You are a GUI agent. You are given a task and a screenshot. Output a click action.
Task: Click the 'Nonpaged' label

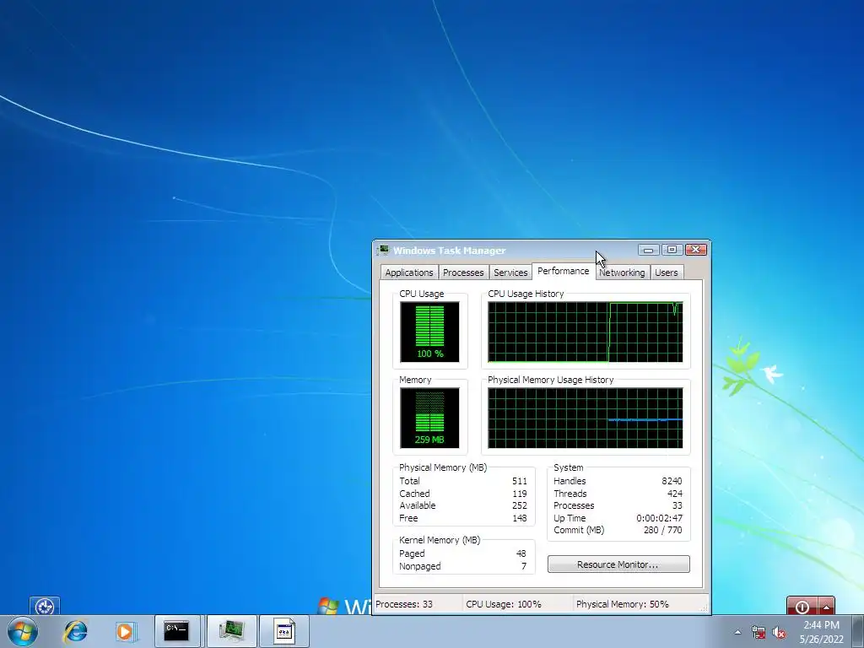coord(420,566)
